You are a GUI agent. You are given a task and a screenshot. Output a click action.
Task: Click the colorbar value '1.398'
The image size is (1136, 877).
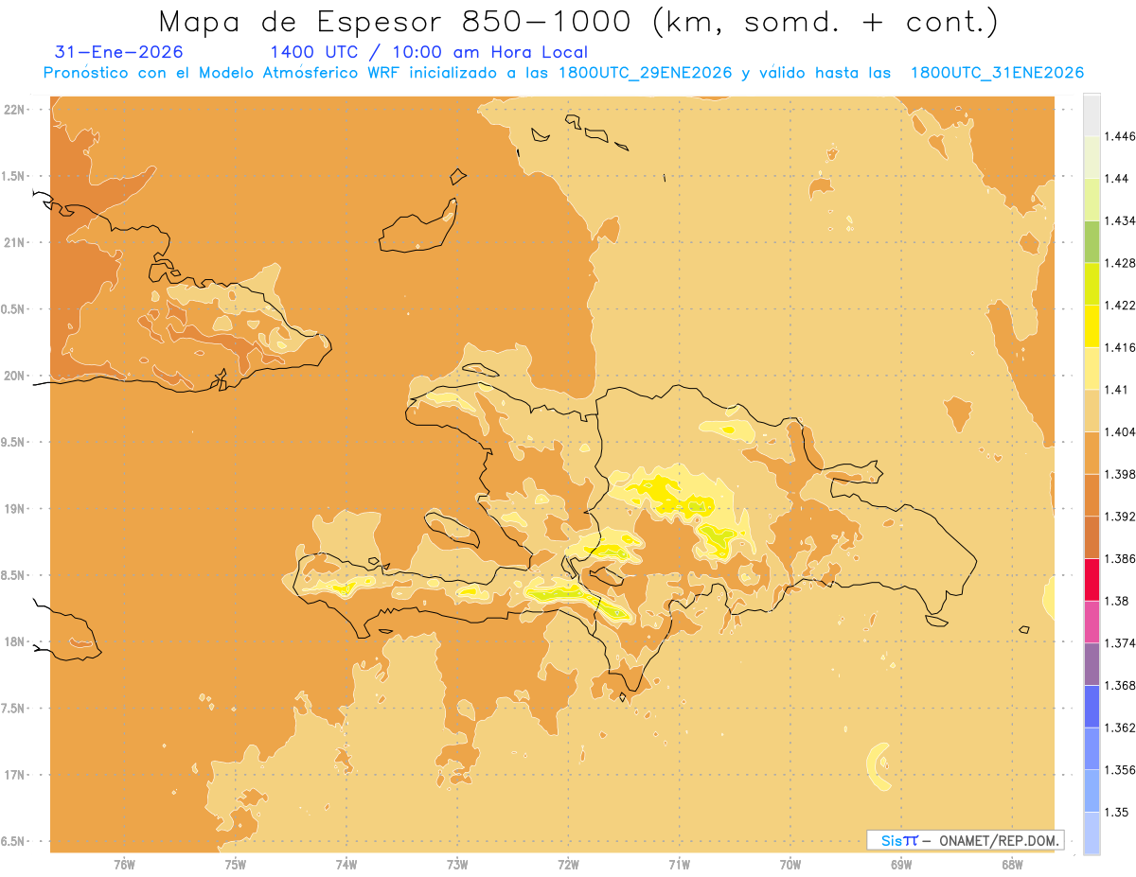tap(1121, 474)
